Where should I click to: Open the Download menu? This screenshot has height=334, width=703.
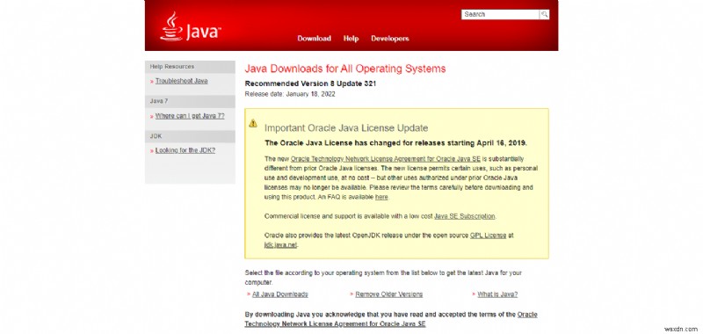tap(315, 39)
